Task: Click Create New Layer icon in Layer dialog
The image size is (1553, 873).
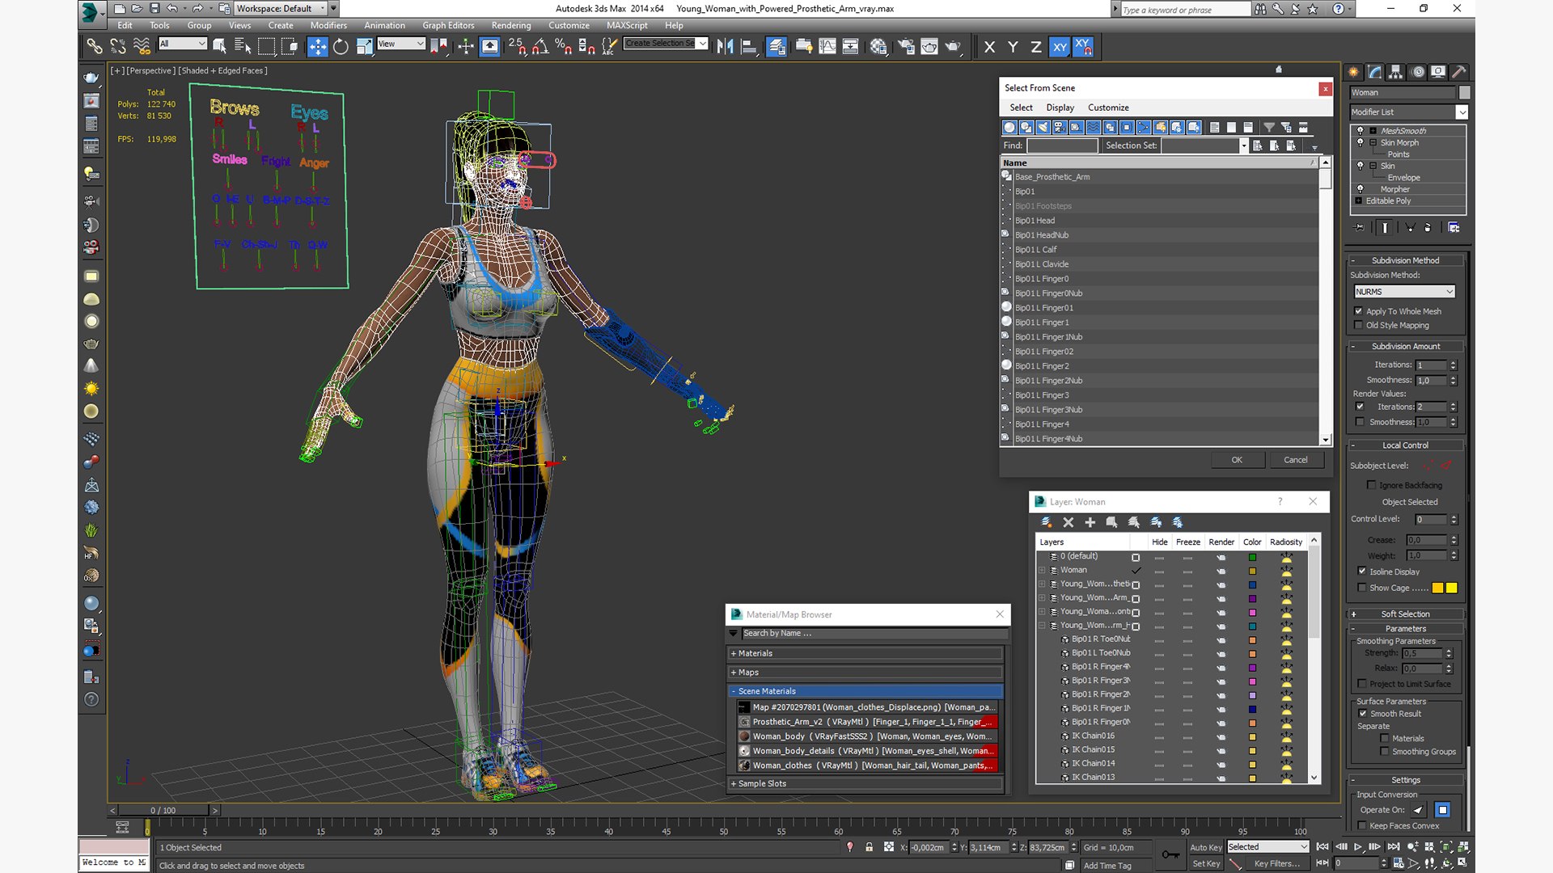Action: (1046, 522)
